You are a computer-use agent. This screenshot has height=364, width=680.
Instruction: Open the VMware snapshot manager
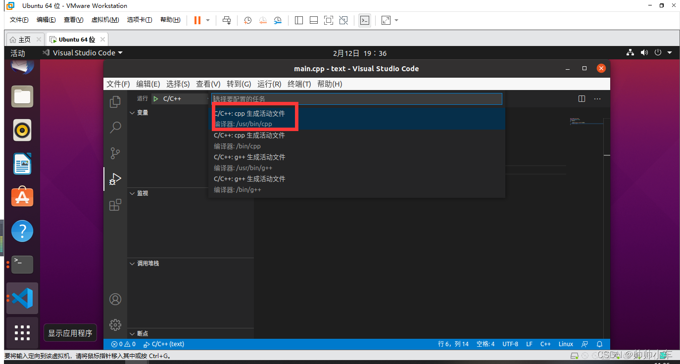(x=278, y=20)
